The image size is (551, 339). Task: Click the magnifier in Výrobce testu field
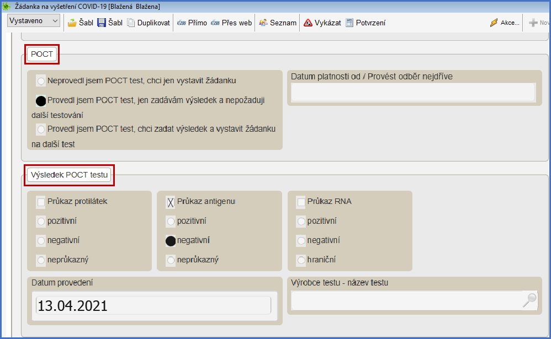click(x=529, y=300)
